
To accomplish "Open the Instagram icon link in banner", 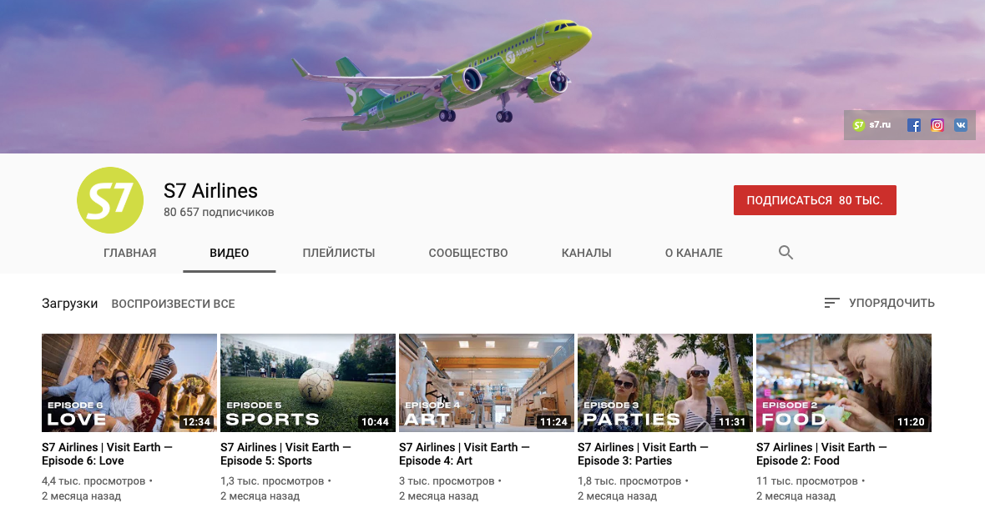I will [x=937, y=126].
